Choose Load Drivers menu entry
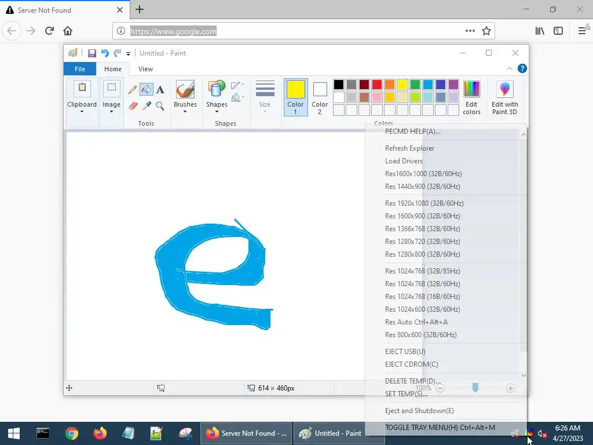The image size is (593, 445). [x=404, y=161]
